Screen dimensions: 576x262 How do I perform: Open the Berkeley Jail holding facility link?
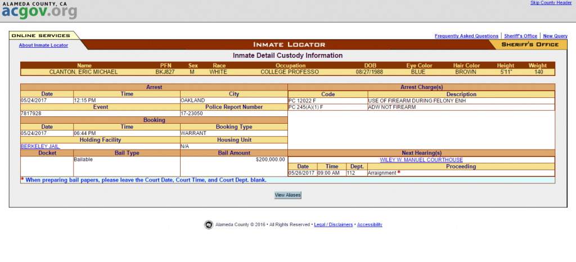coord(39,146)
